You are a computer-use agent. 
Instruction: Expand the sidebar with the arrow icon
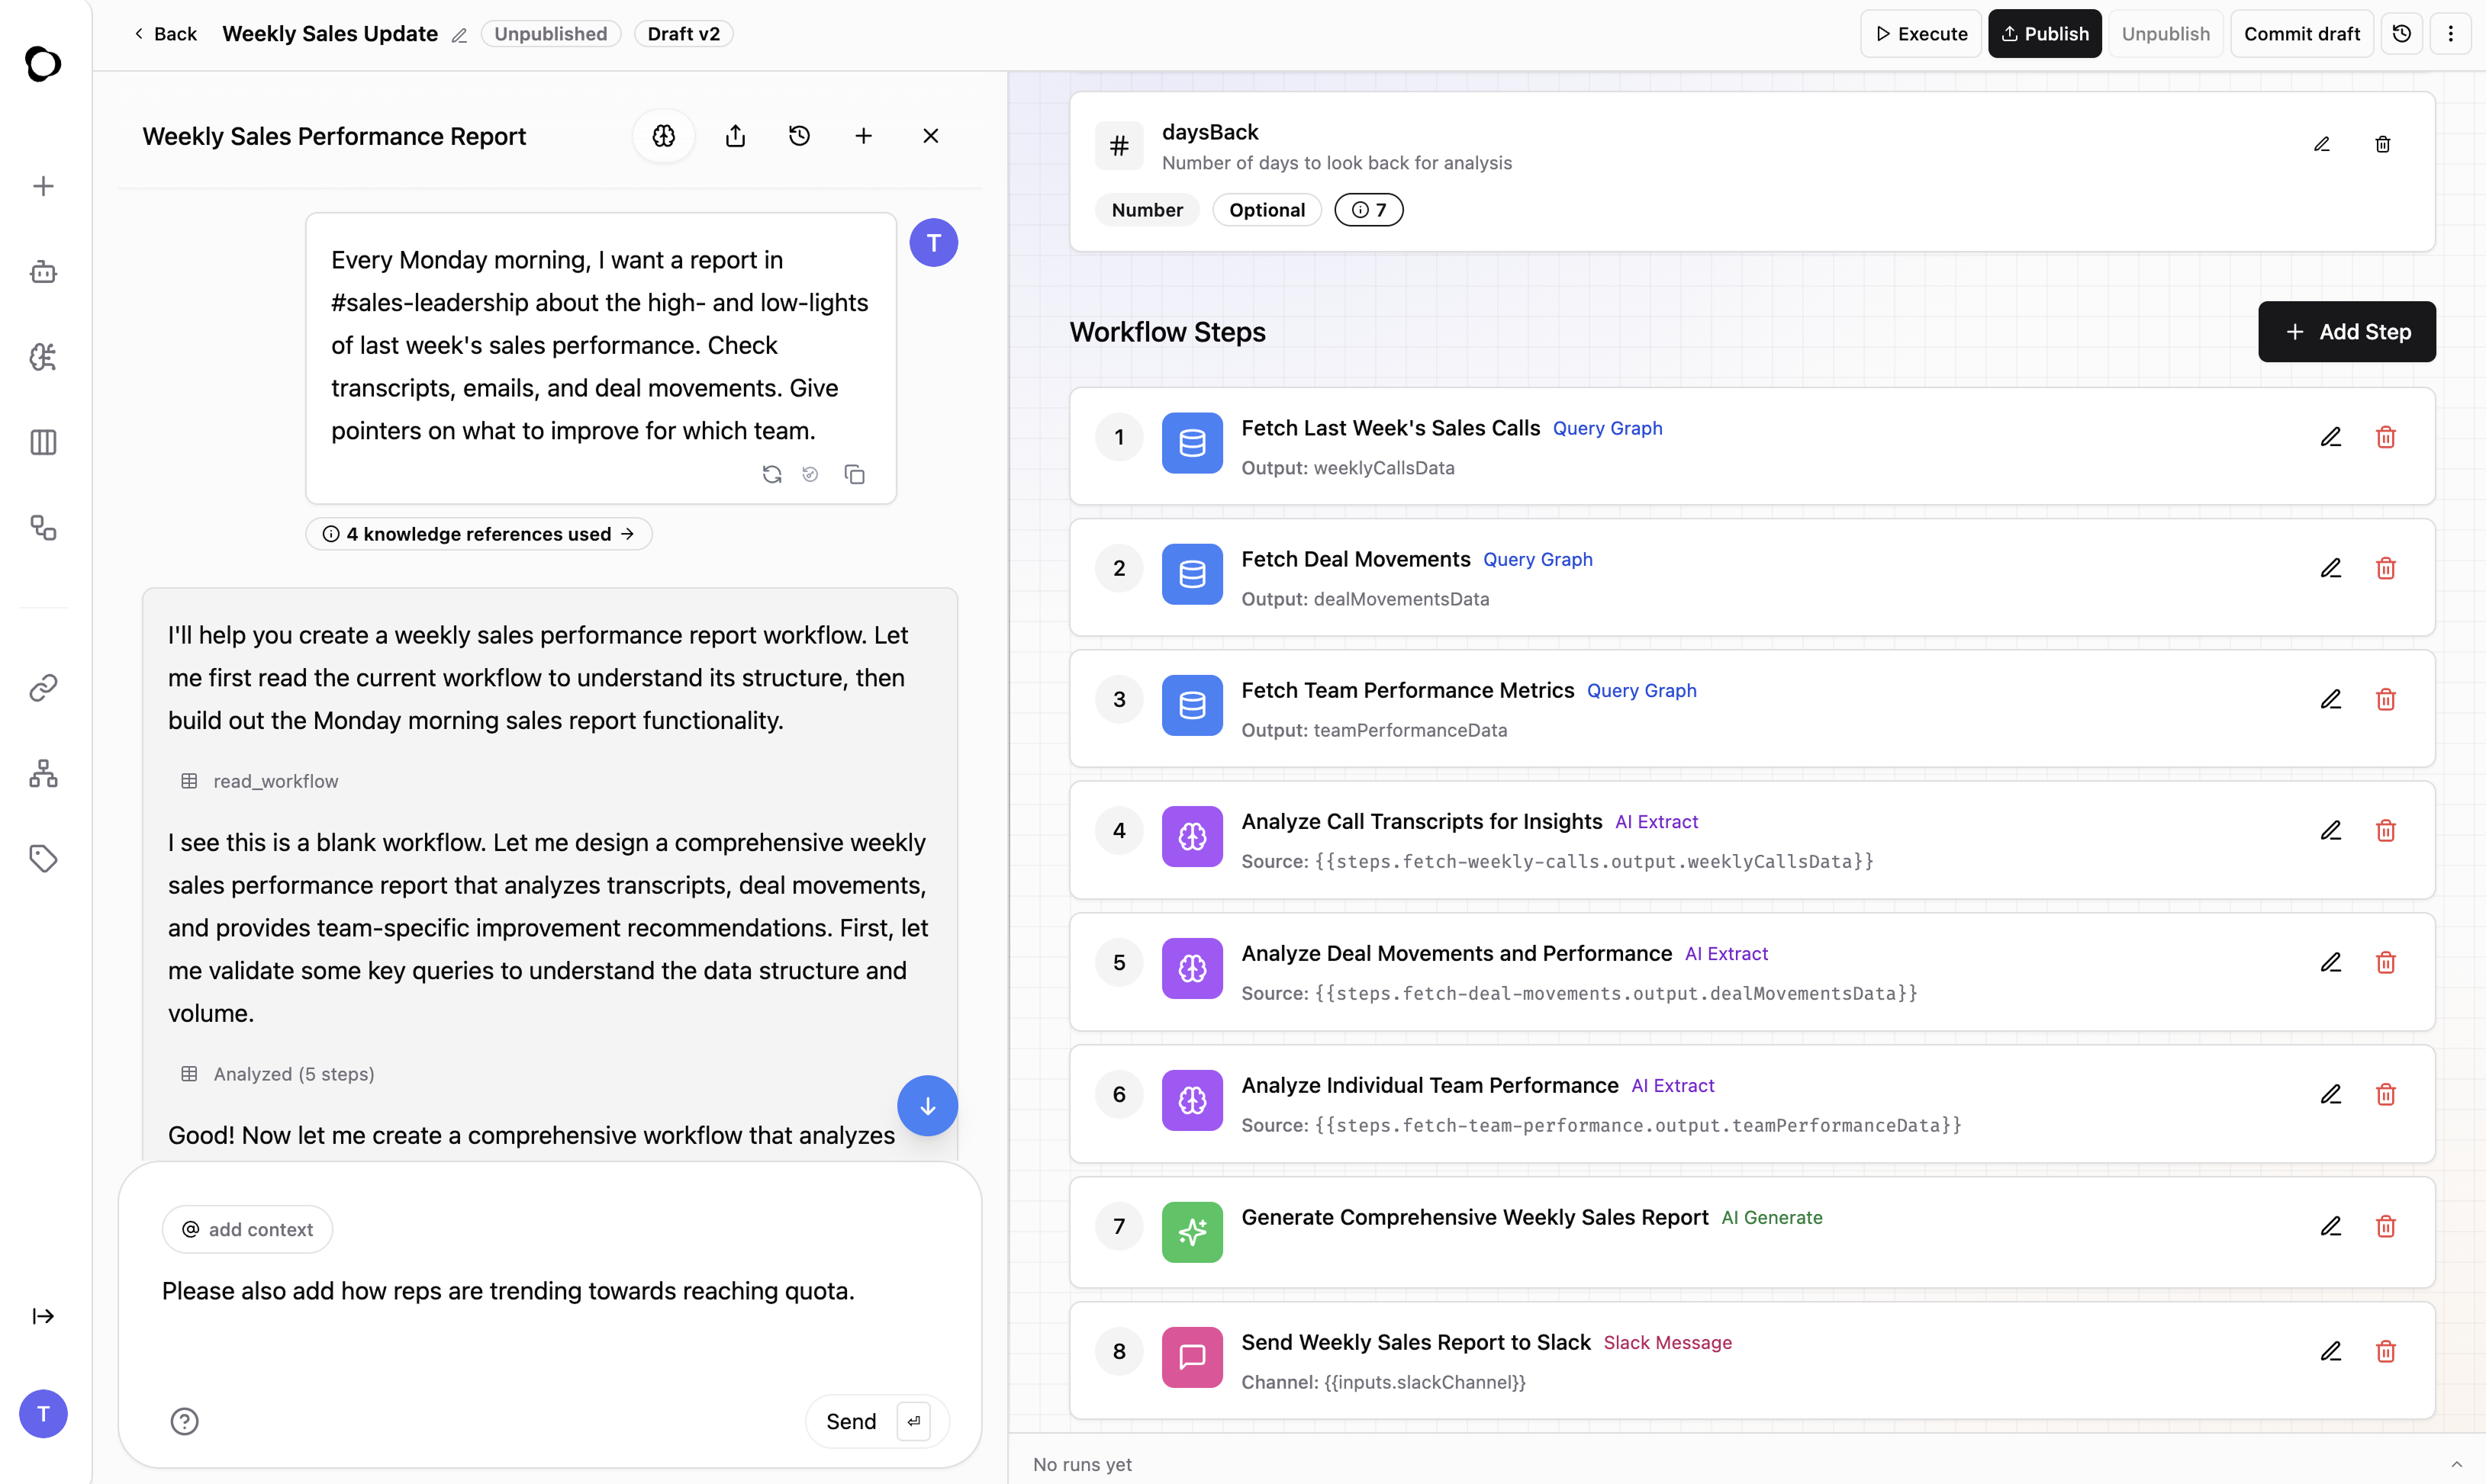pos(43,1316)
